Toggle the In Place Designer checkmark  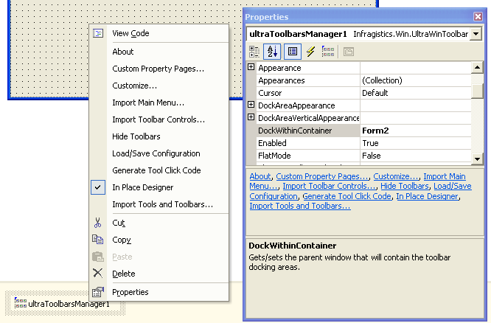click(x=98, y=187)
